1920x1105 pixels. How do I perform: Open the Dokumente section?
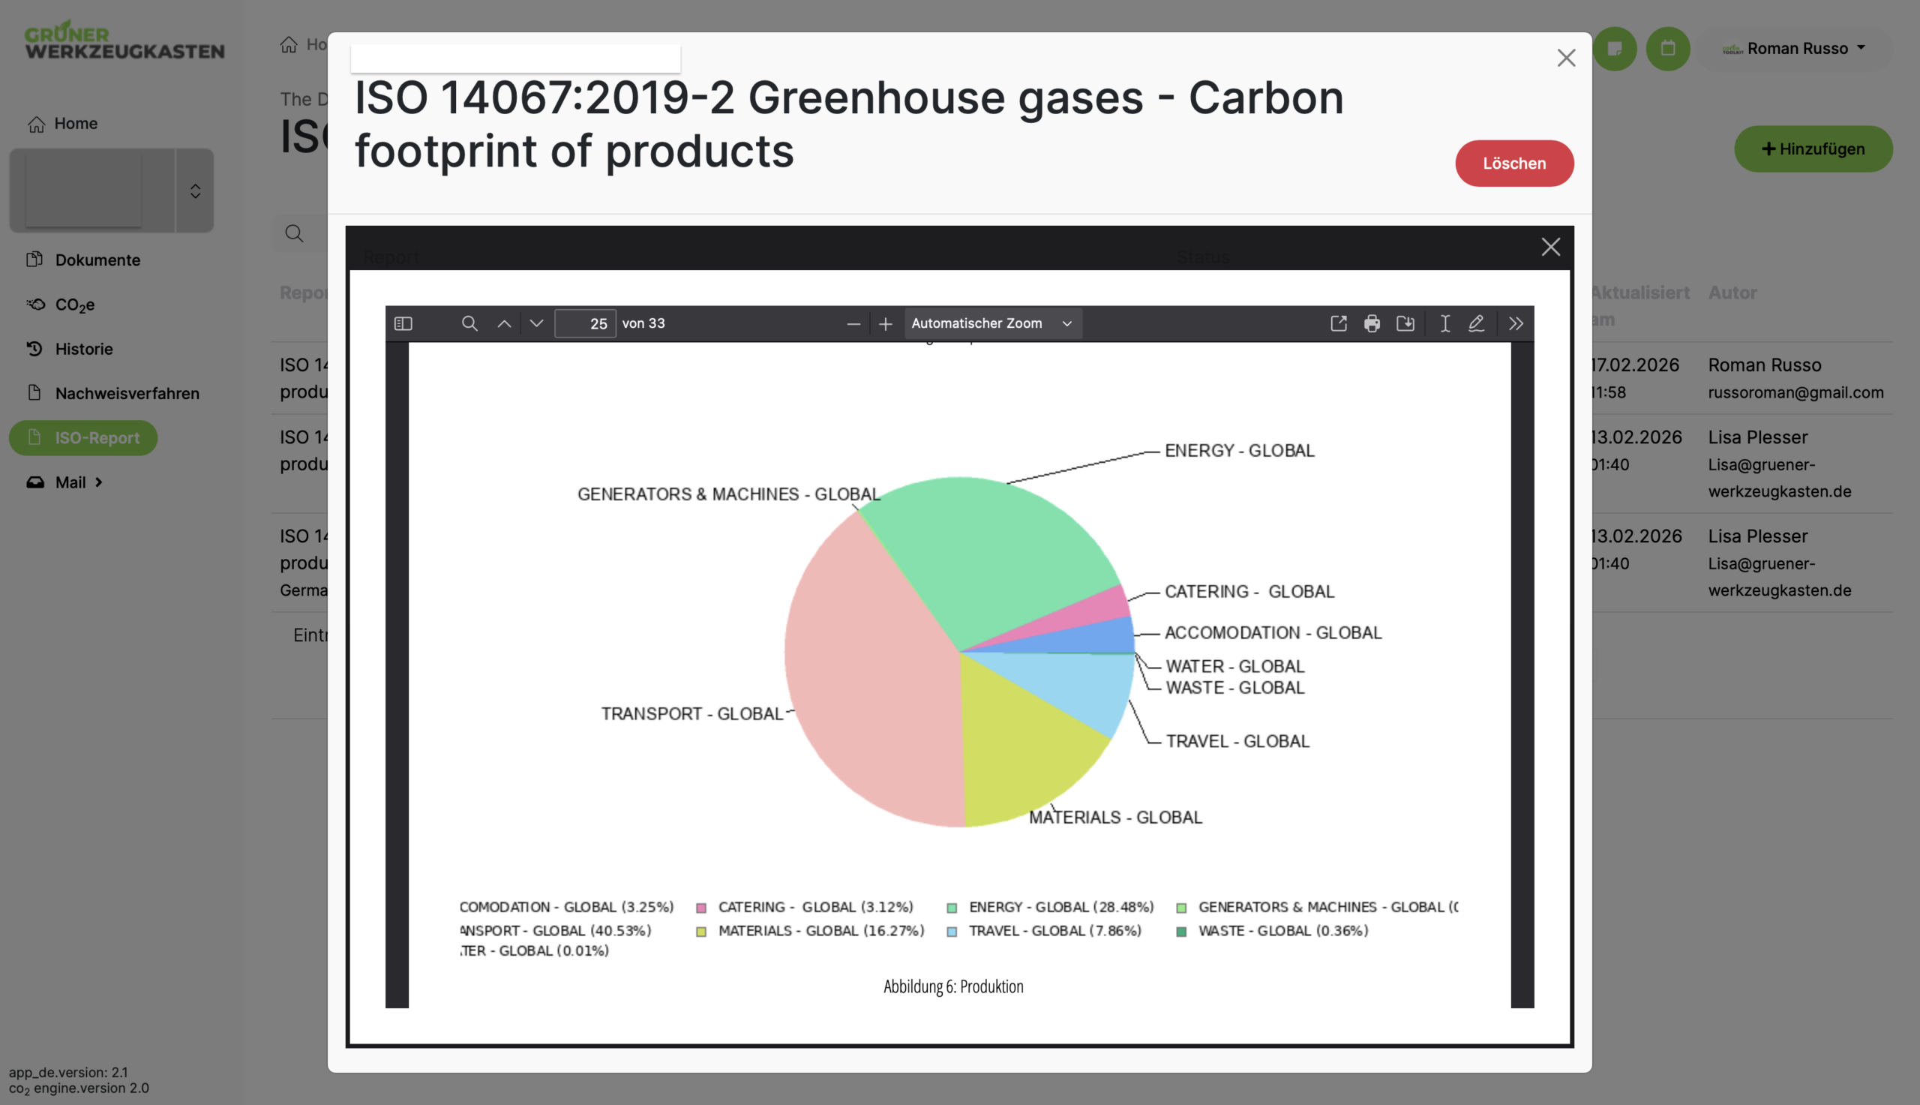97,260
